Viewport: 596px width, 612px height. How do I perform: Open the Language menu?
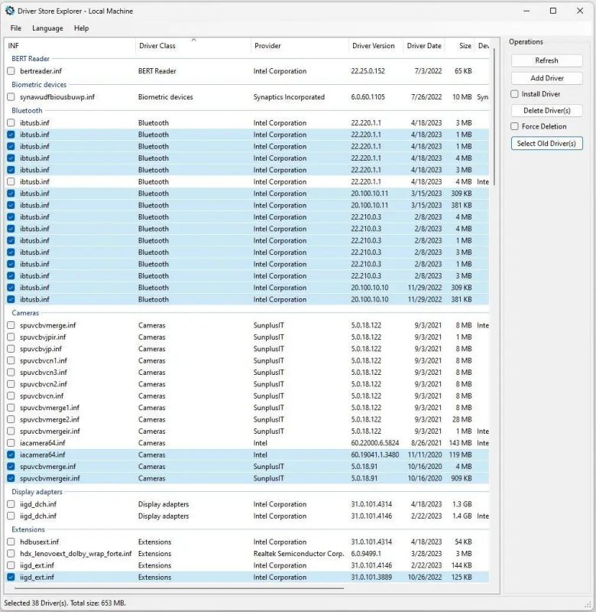coord(47,28)
